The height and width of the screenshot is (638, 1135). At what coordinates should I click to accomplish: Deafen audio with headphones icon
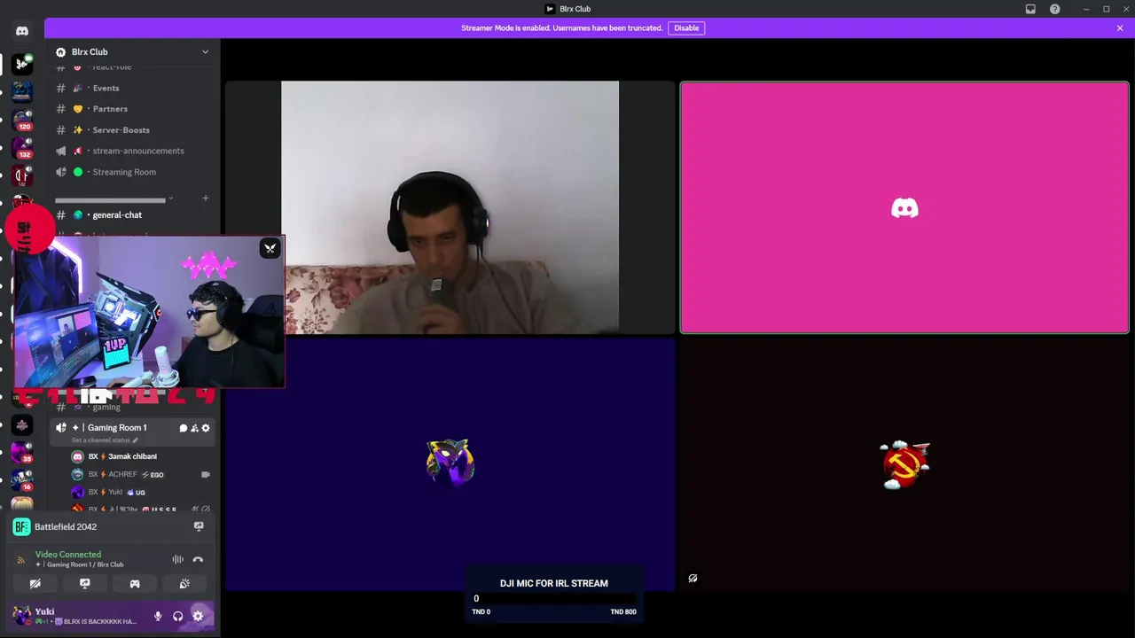(177, 616)
